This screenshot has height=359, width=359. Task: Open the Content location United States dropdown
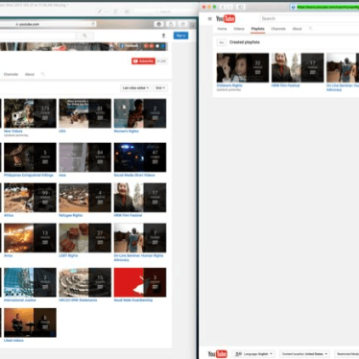coord(304,354)
